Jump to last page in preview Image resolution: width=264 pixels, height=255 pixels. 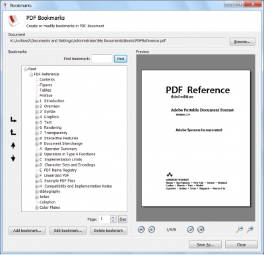click(x=201, y=229)
